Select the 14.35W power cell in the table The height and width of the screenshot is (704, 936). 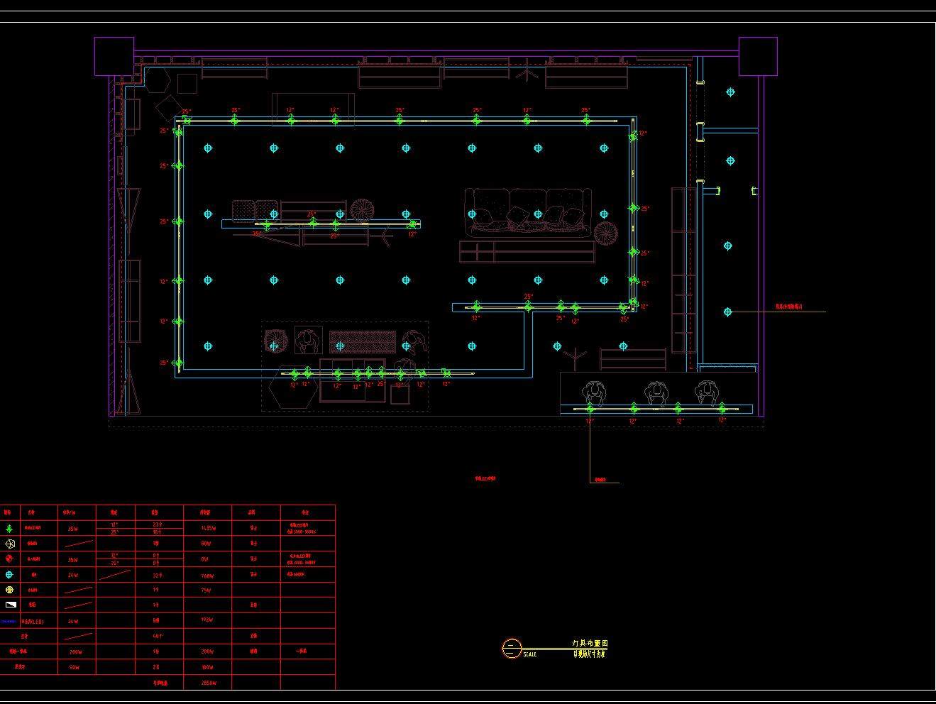click(207, 529)
